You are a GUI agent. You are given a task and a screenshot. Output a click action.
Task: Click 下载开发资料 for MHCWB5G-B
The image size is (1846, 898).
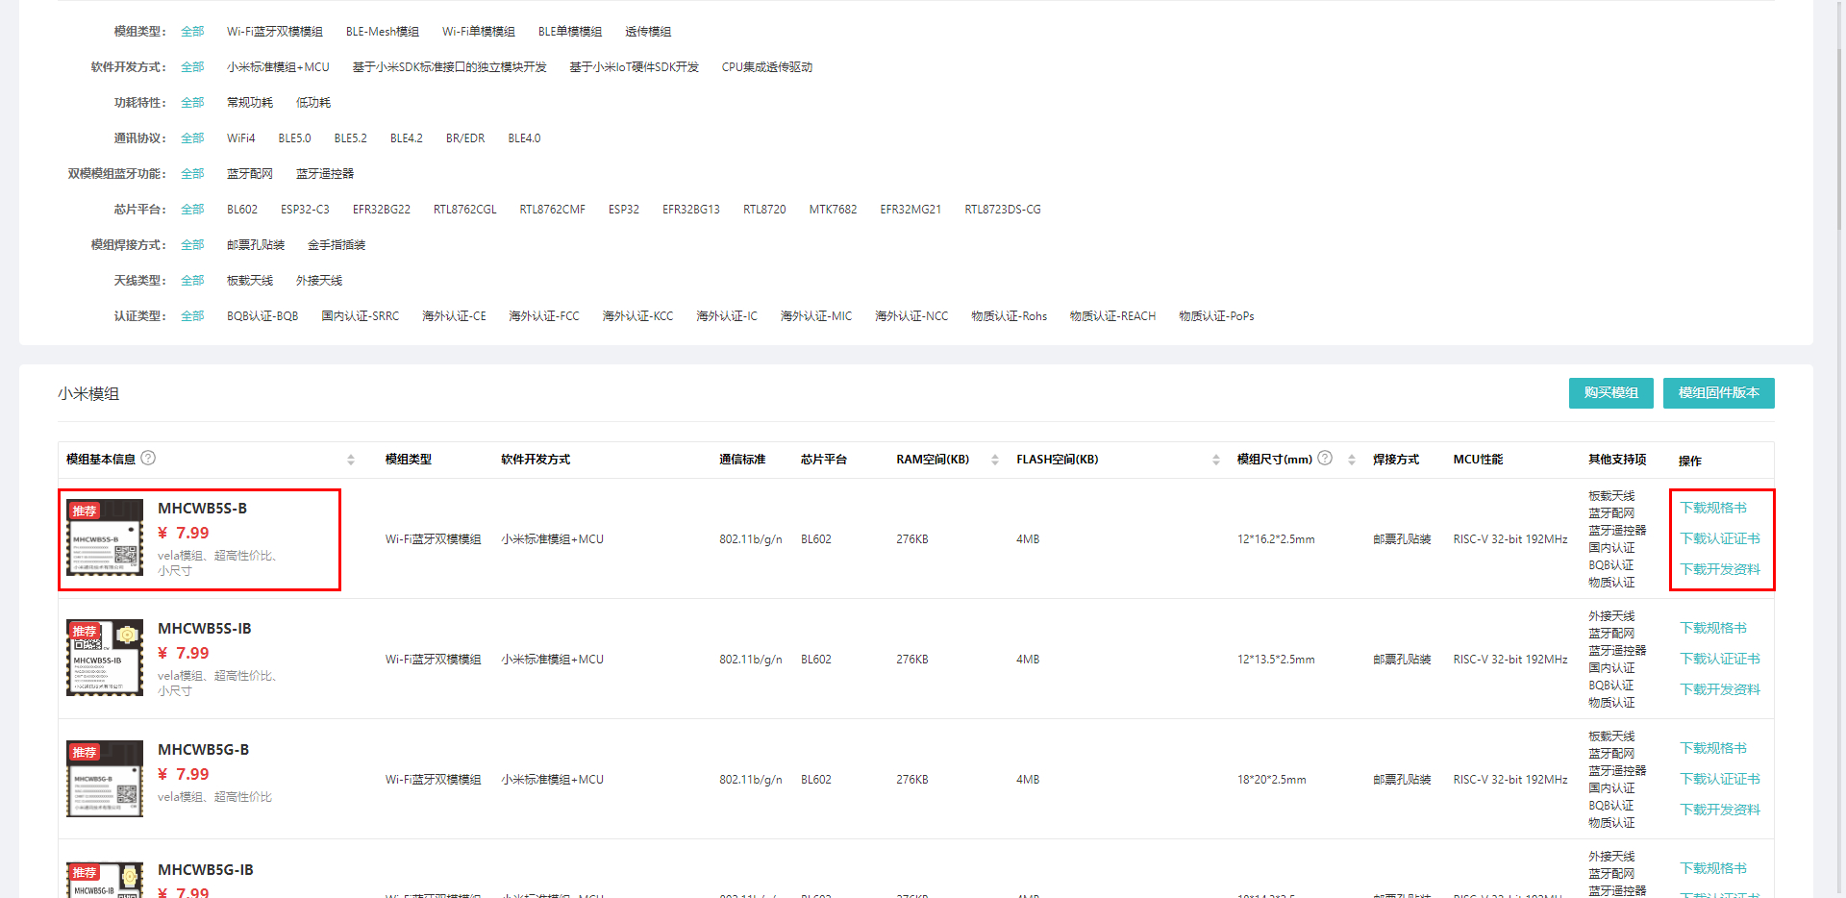pyautogui.click(x=1719, y=810)
